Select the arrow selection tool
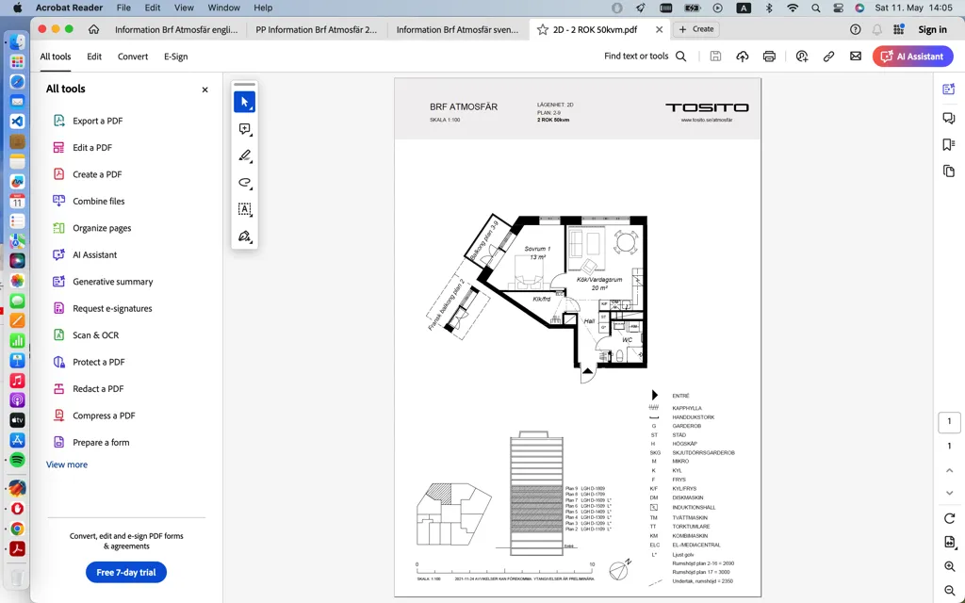The image size is (965, 603). coord(244,102)
